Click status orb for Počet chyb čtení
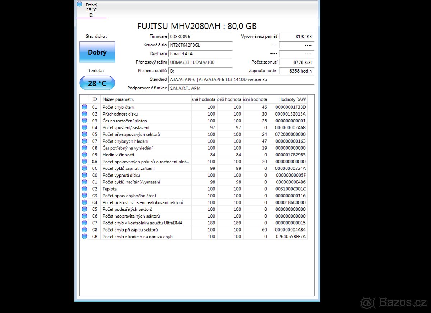The width and height of the screenshot is (431, 313). click(84, 107)
